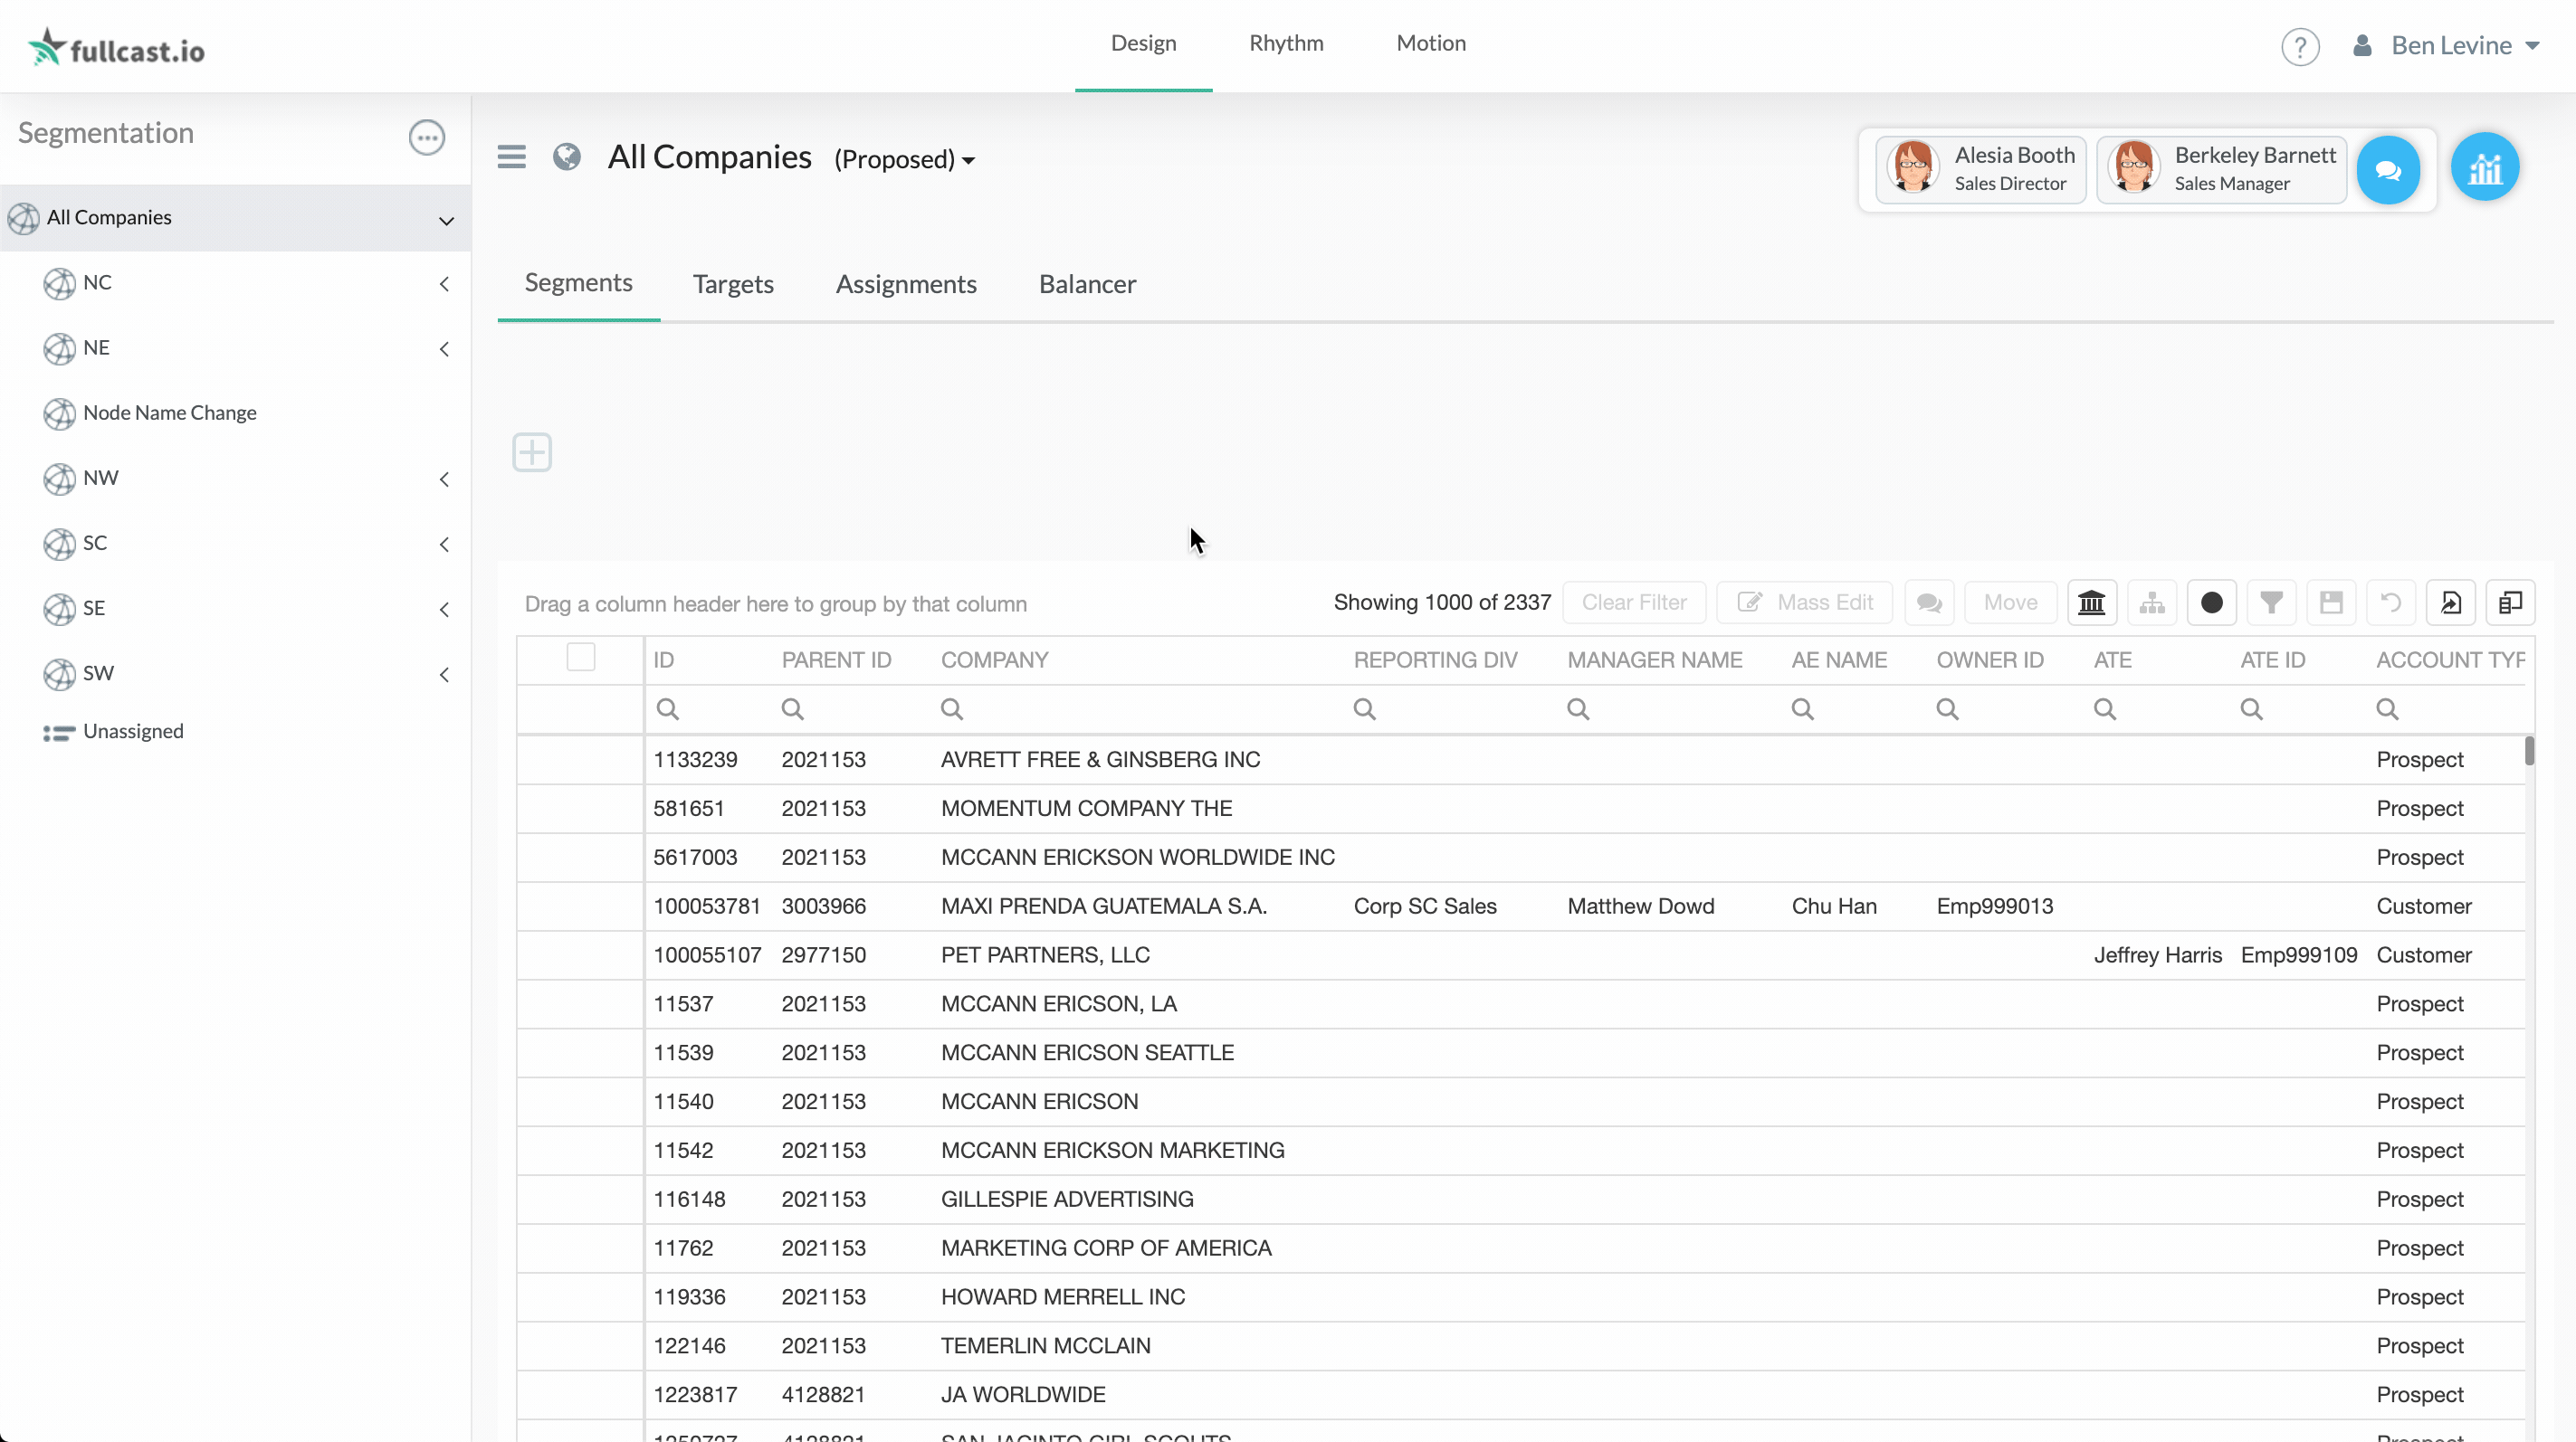Screen dimensions: 2576x1442
Task: Open the blue analytics chart button
Action: click(x=2484, y=168)
